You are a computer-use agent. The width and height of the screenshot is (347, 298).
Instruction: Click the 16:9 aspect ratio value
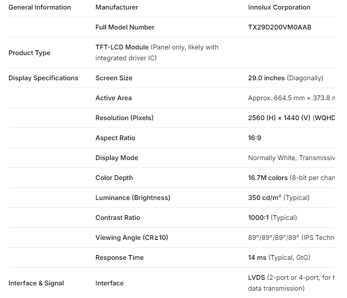[x=255, y=138]
